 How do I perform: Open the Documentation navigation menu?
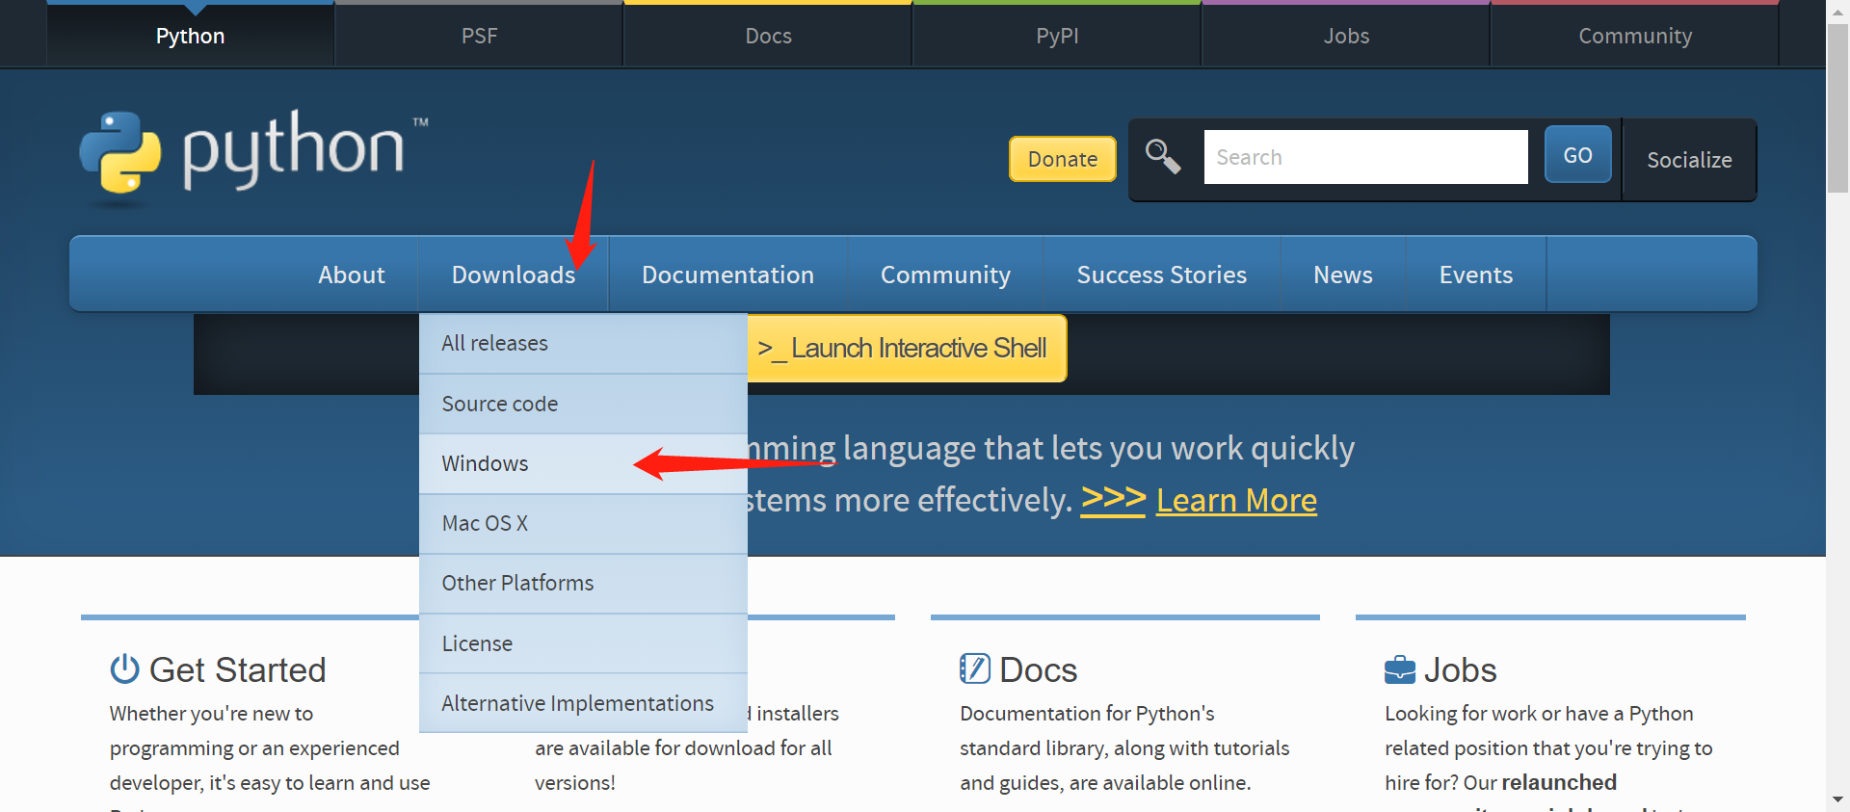727,275
